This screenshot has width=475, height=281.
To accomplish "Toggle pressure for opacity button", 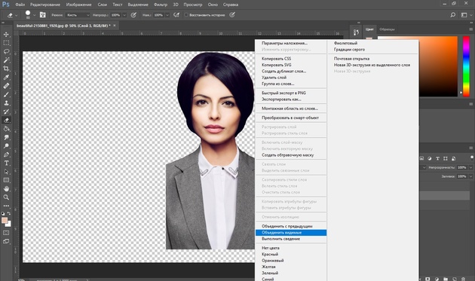I will 133,15.
